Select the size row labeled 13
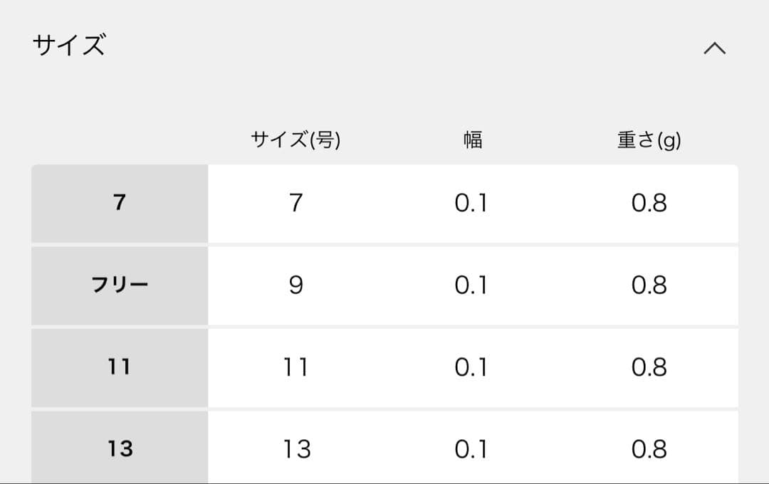The height and width of the screenshot is (484, 769). (x=118, y=448)
